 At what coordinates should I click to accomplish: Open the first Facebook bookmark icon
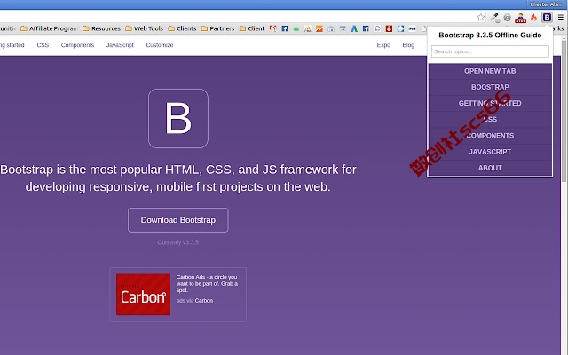(285, 28)
